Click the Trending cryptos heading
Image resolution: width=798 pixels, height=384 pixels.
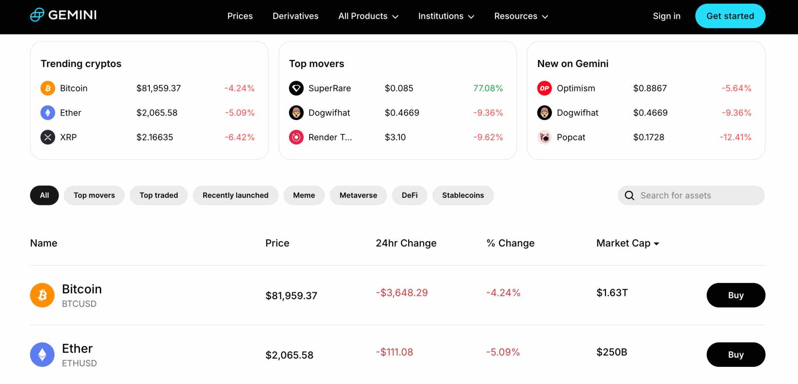(81, 64)
